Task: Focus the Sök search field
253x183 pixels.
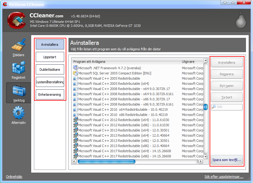Action: click(x=227, y=107)
